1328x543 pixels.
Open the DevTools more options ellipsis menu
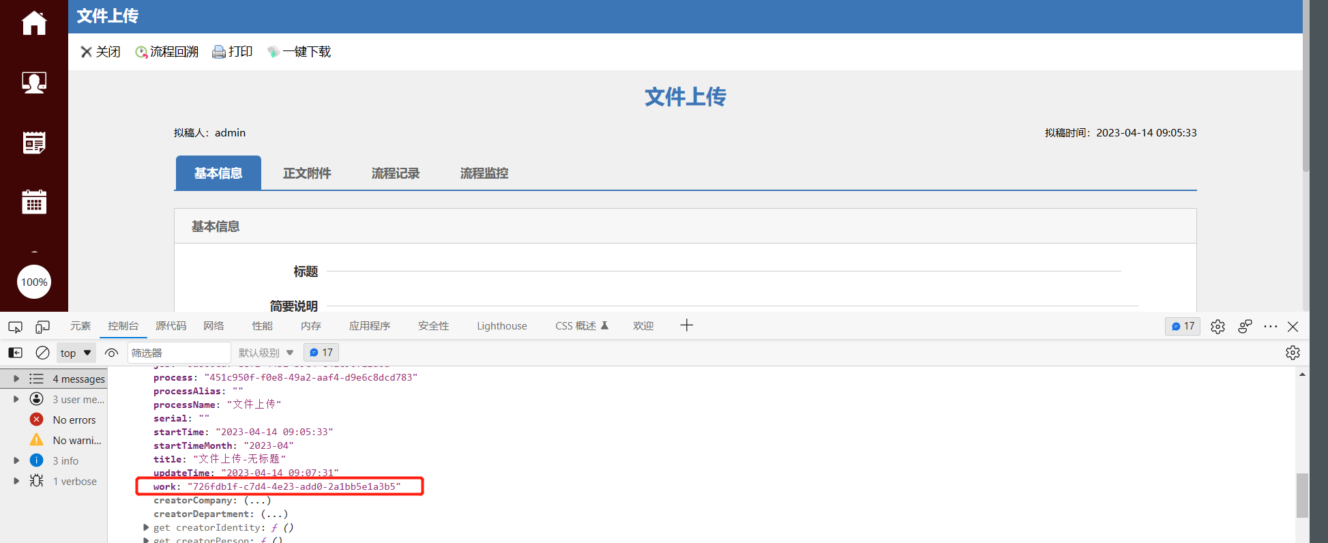pos(1270,326)
